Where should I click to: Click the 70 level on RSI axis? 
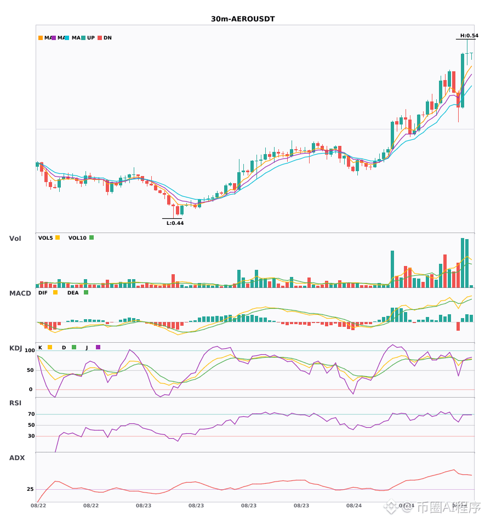(31, 414)
